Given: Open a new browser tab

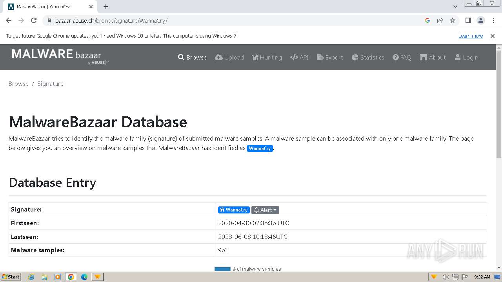Looking at the screenshot, I should [x=106, y=7].
